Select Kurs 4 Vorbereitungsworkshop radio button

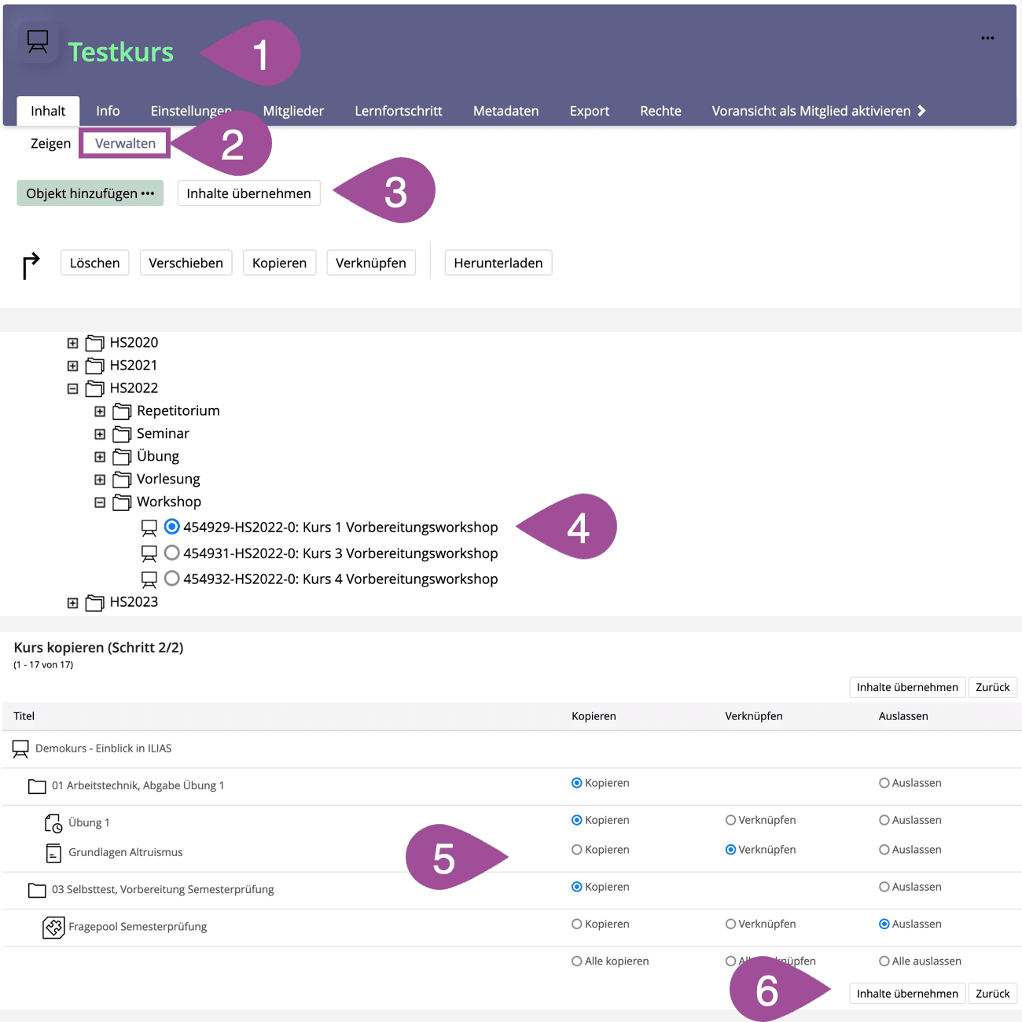pyautogui.click(x=172, y=579)
